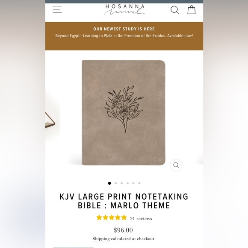Open the 21 reviews link
Image resolution: width=248 pixels, height=248 pixels.
tap(141, 218)
